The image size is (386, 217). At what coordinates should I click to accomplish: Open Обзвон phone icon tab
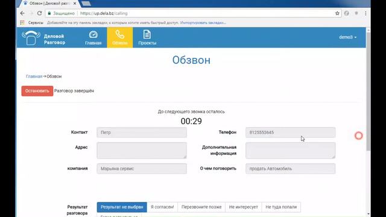tap(120, 37)
